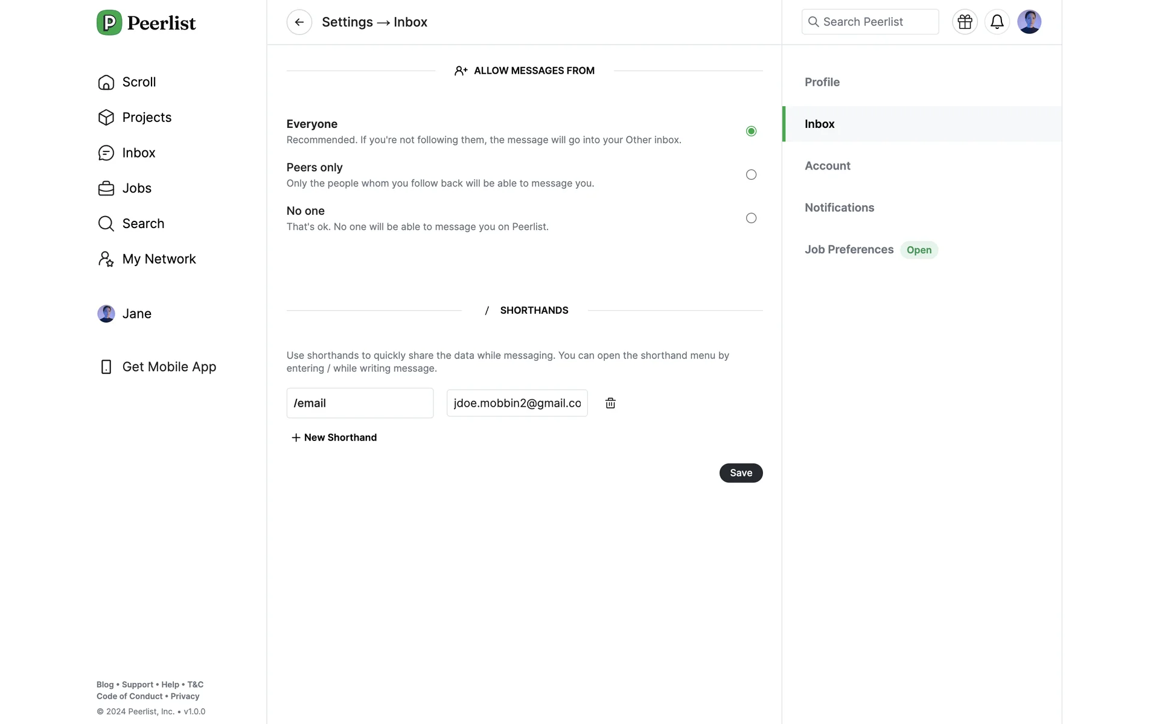The width and height of the screenshot is (1159, 724).
Task: Open the notifications bell icon
Action: 997,22
